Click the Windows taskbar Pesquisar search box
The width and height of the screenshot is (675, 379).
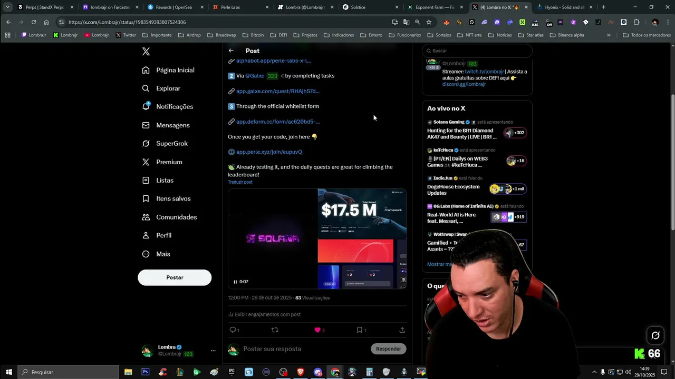coord(68,372)
